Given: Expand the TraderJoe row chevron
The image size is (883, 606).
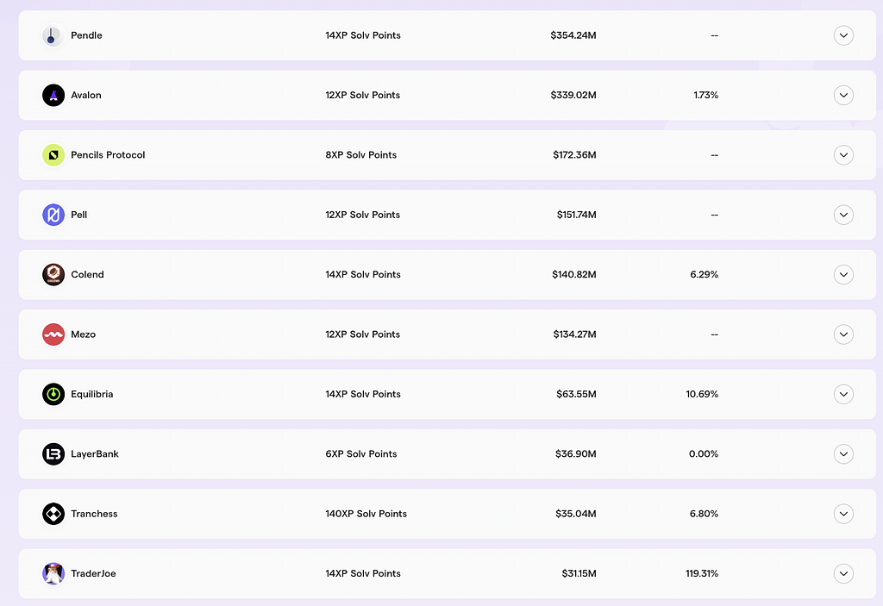Looking at the screenshot, I should [843, 573].
